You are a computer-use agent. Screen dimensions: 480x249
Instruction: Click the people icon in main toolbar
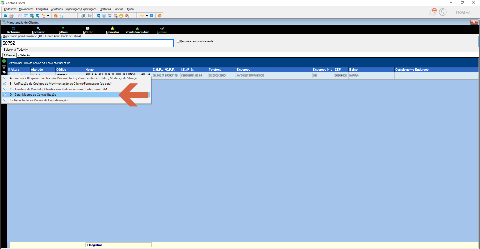[x=11, y=16]
